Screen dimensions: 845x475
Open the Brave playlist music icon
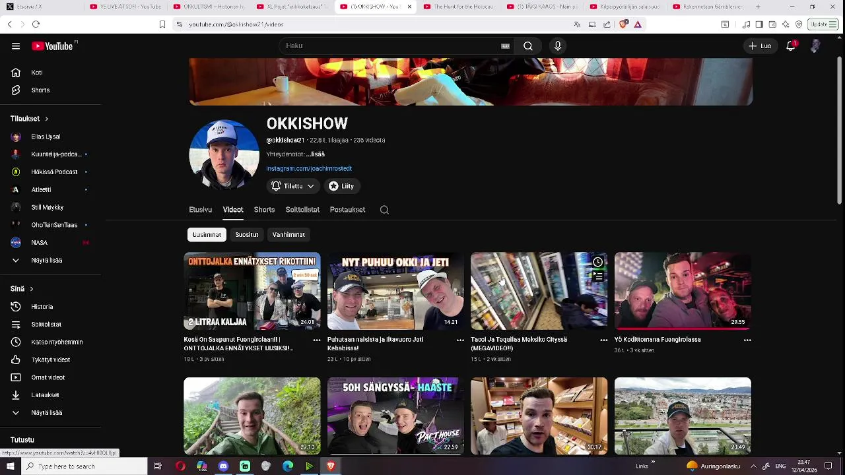tap(746, 24)
